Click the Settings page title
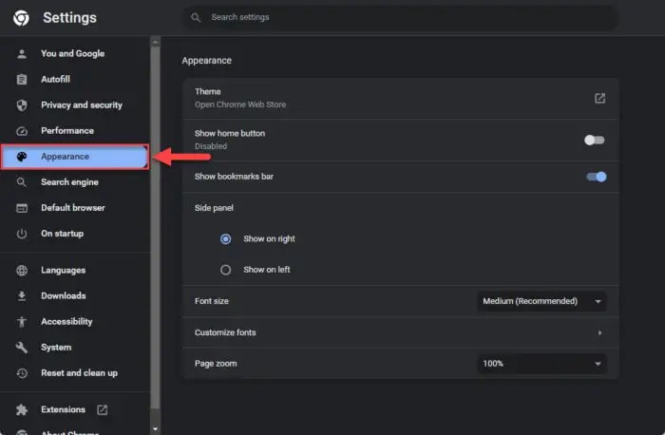Image resolution: width=665 pixels, height=435 pixels. (69, 18)
